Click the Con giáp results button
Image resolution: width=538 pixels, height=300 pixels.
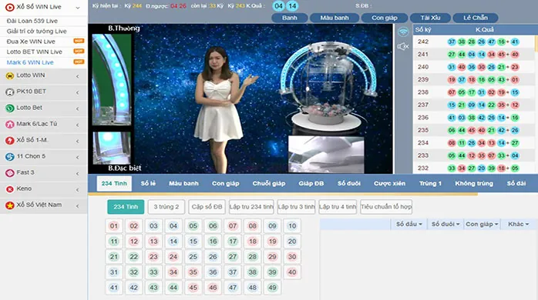(385, 18)
